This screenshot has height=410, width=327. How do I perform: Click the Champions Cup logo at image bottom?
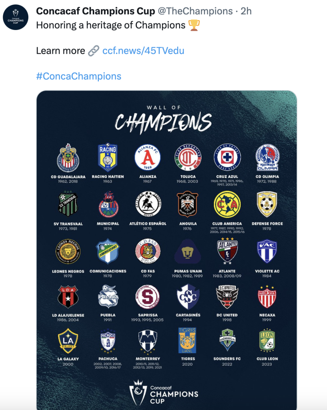163,393
